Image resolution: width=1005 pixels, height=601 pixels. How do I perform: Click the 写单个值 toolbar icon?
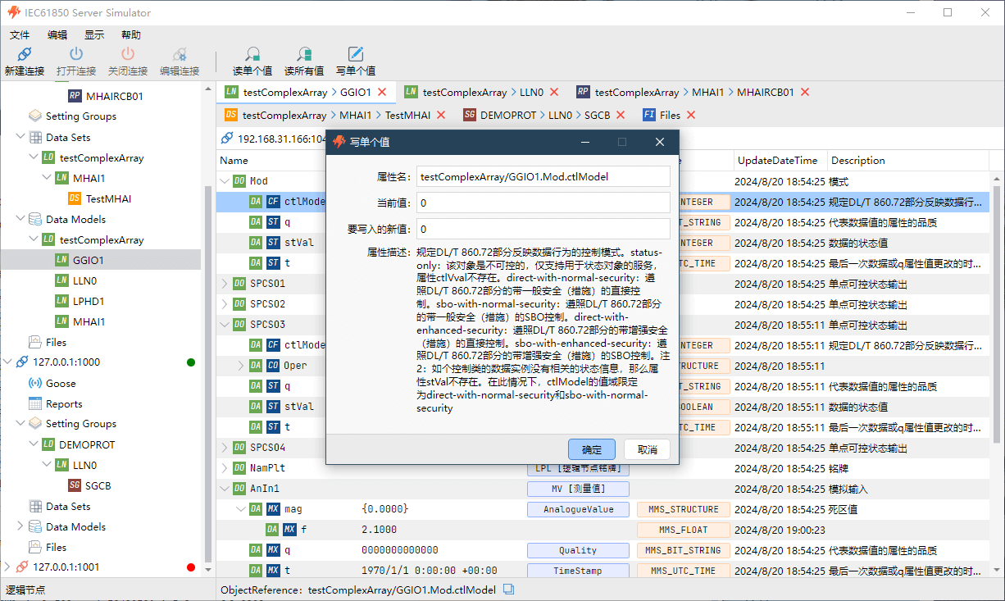pos(356,55)
